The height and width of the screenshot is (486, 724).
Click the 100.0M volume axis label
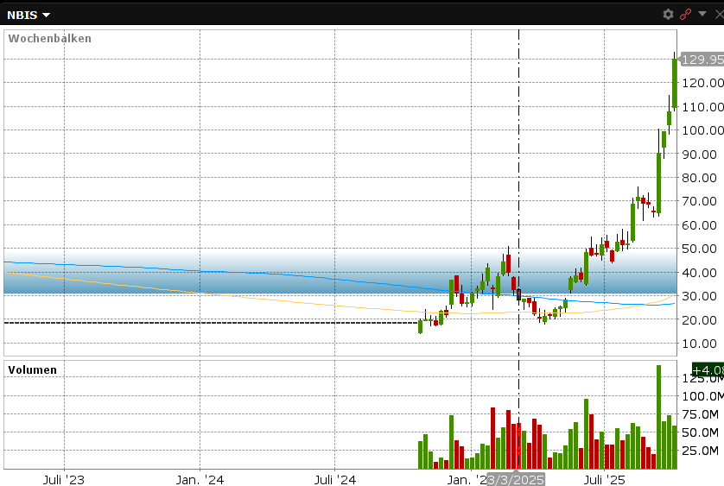pyautogui.click(x=702, y=396)
